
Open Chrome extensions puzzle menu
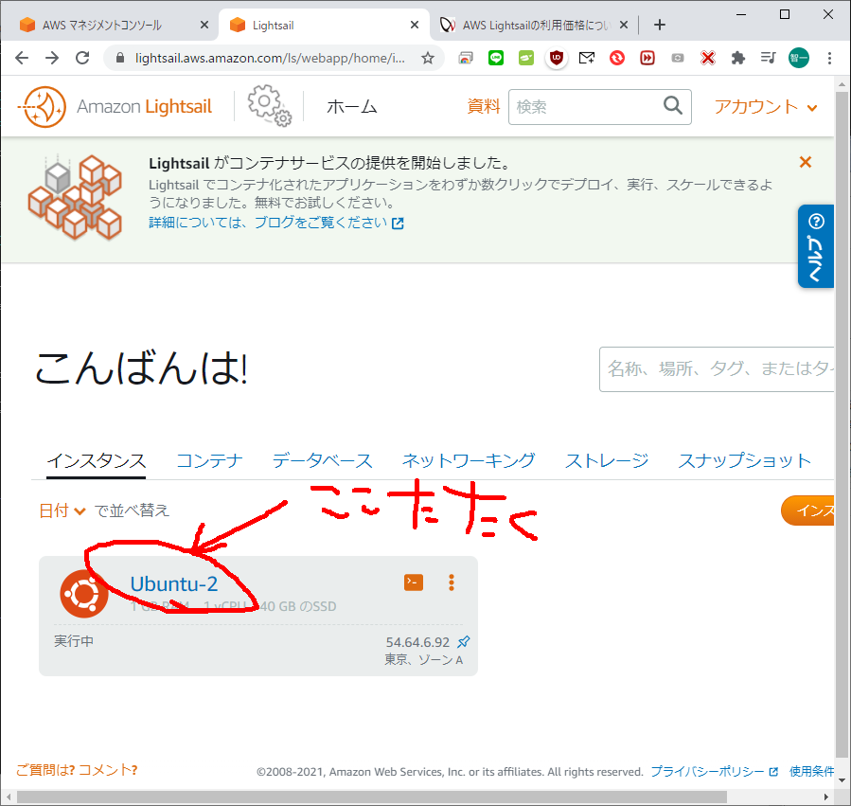click(x=738, y=58)
